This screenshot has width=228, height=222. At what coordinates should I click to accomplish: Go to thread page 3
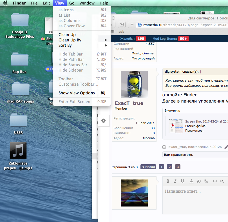coord(178,167)
